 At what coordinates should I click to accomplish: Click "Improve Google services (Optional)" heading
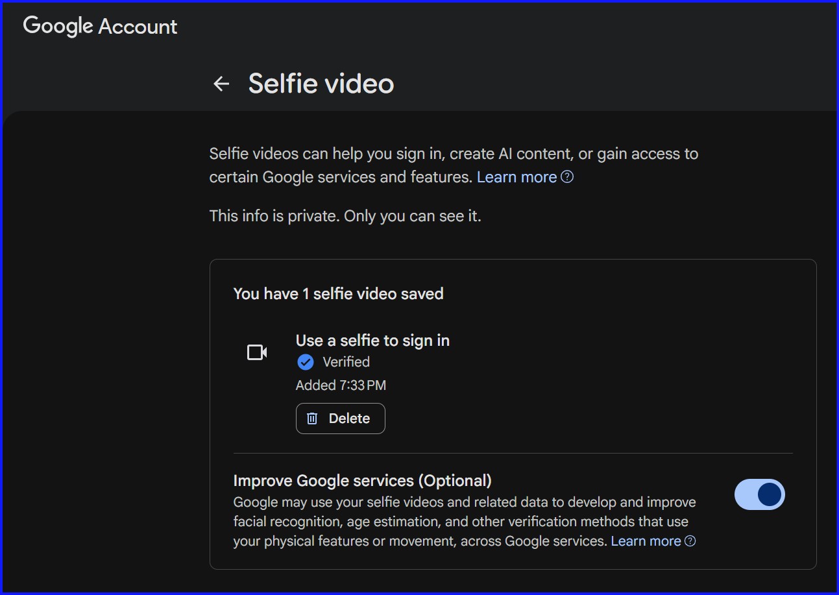[362, 481]
